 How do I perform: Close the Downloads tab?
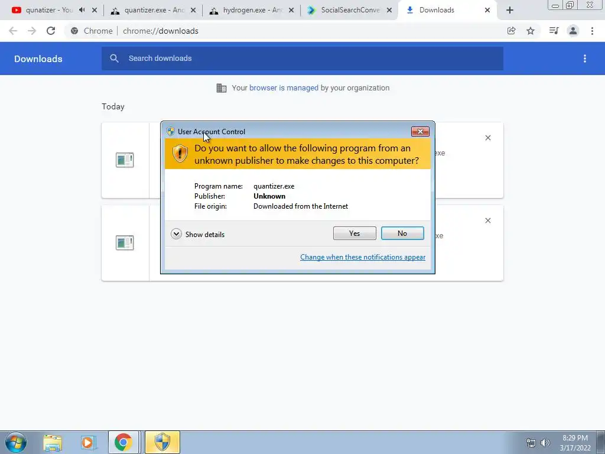tap(487, 11)
